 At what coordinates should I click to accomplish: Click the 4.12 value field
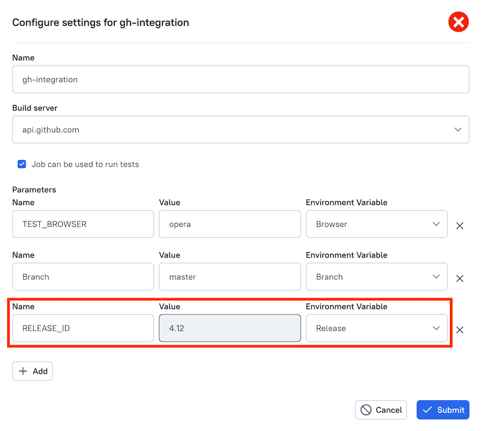[x=230, y=328]
